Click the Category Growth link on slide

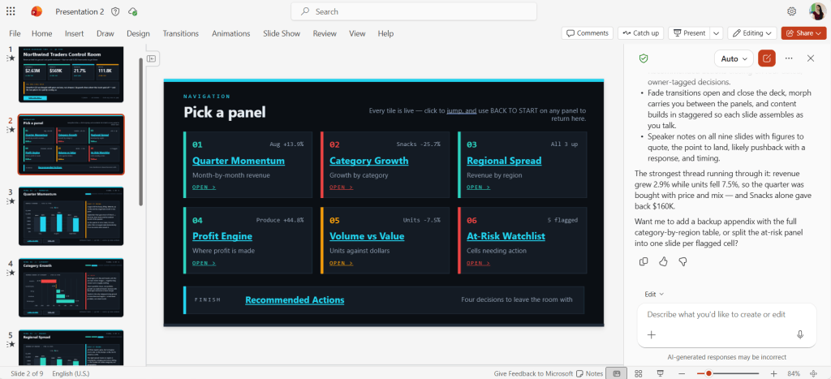tap(369, 161)
